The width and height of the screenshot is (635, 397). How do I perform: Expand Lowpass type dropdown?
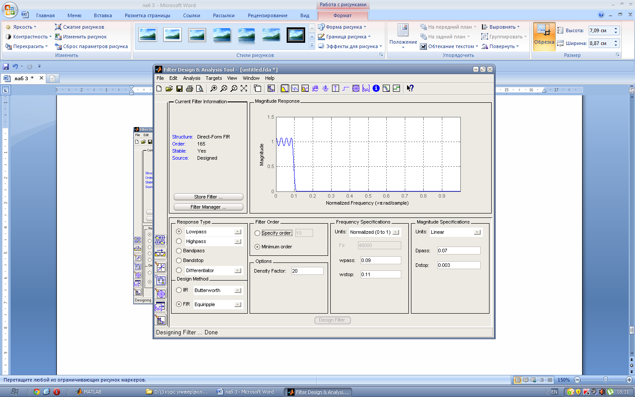(x=238, y=232)
